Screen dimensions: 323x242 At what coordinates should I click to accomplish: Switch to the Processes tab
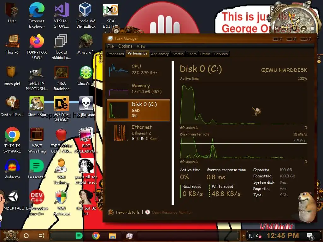pos(115,54)
